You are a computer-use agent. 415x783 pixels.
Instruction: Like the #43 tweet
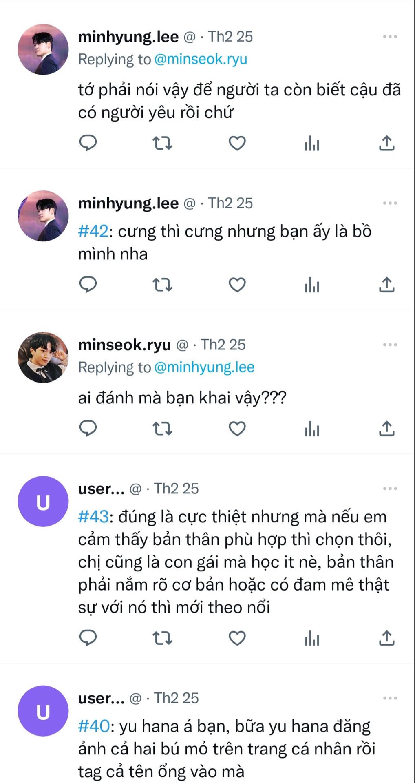click(x=237, y=638)
